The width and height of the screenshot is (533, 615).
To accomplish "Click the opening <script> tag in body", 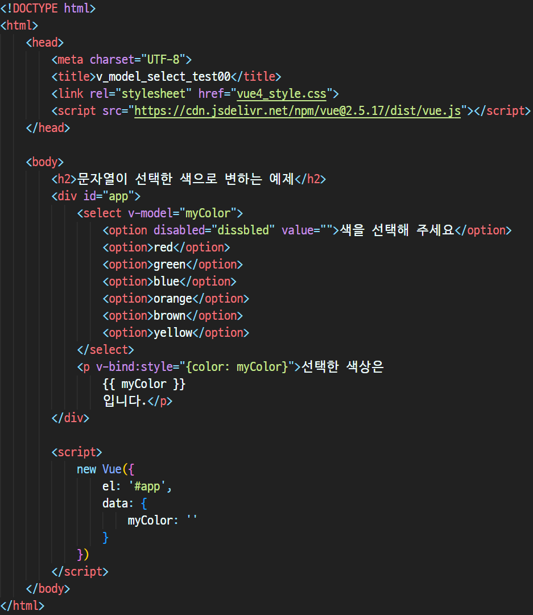I will 77,452.
